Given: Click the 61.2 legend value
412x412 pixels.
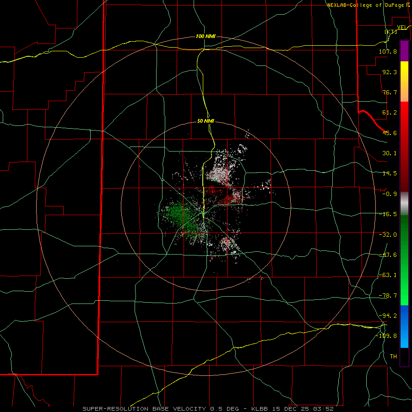Looking at the screenshot, I should tap(390, 113).
